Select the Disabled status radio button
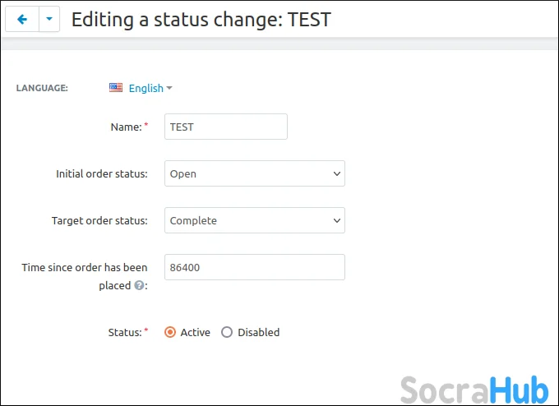Image resolution: width=559 pixels, height=406 pixels. point(227,332)
